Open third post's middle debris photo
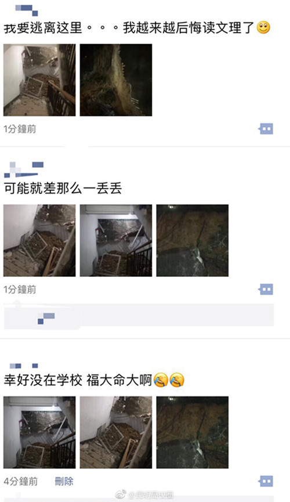 point(116,432)
